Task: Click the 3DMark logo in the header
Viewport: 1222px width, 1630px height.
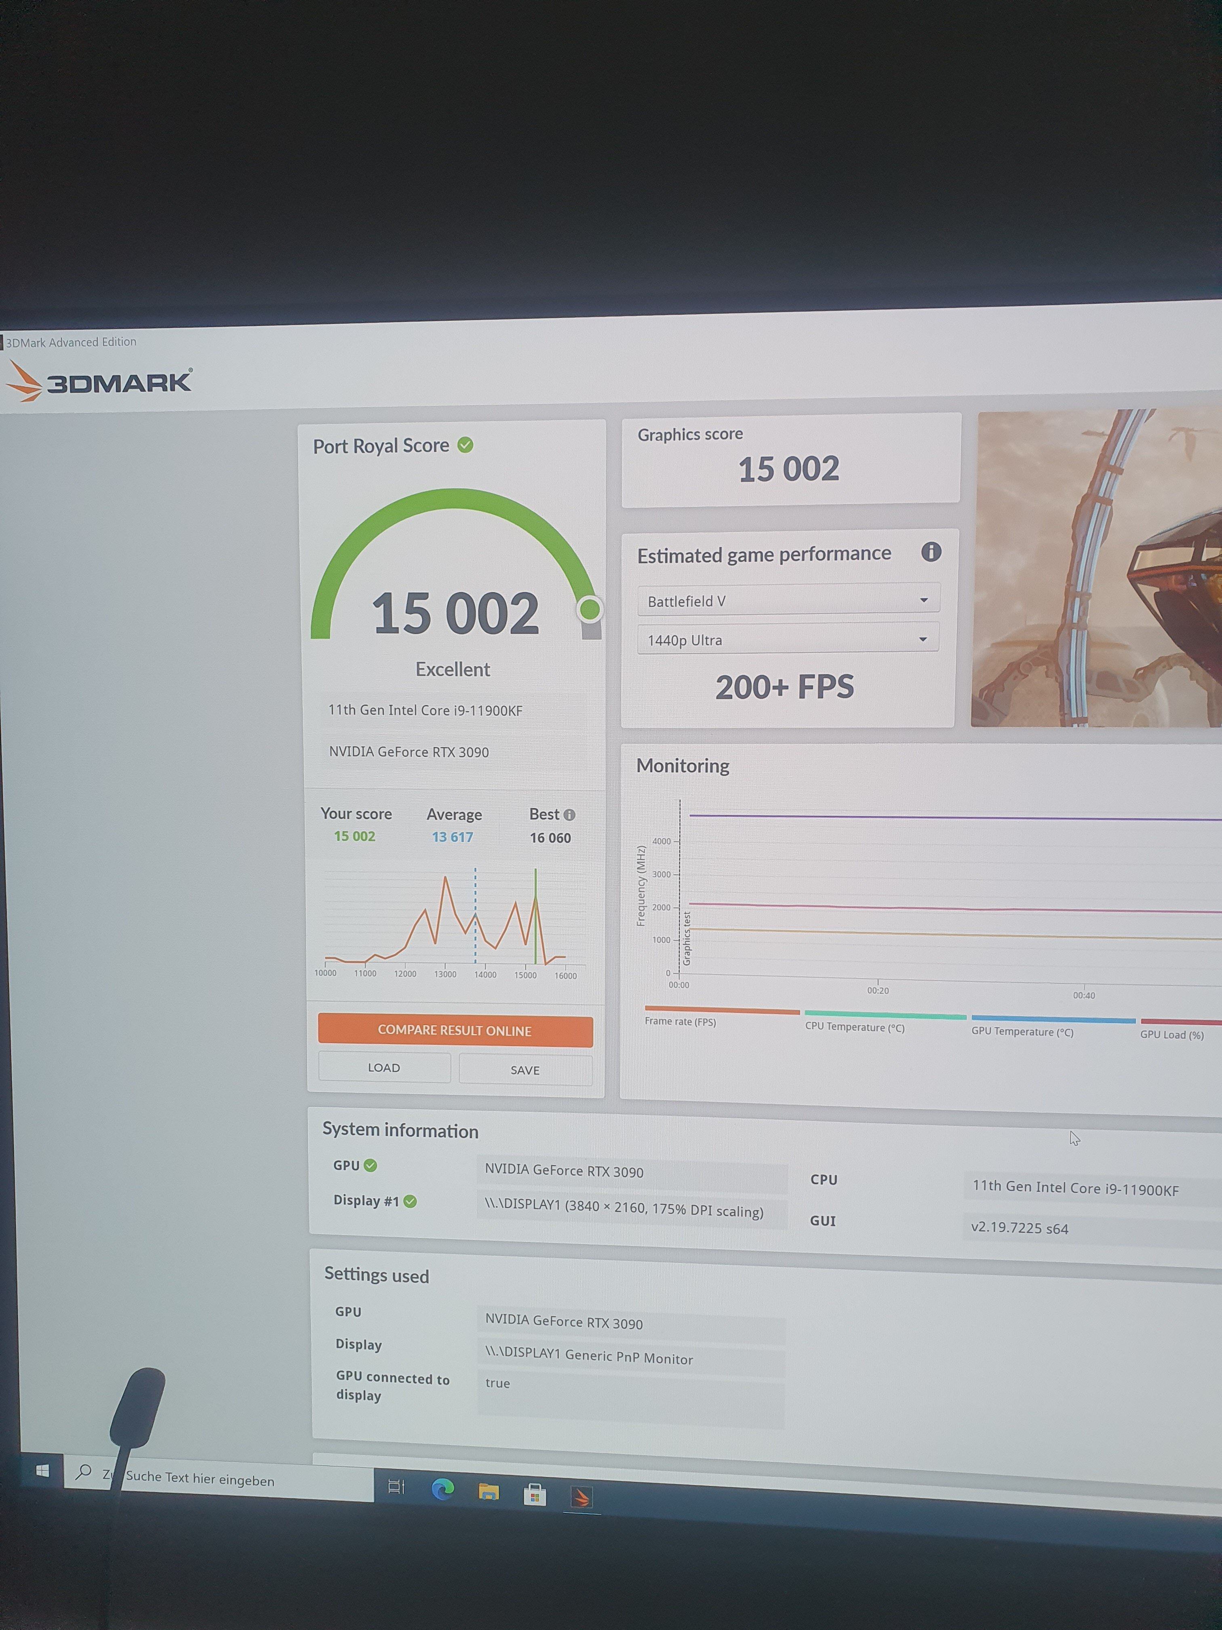Action: 99,382
